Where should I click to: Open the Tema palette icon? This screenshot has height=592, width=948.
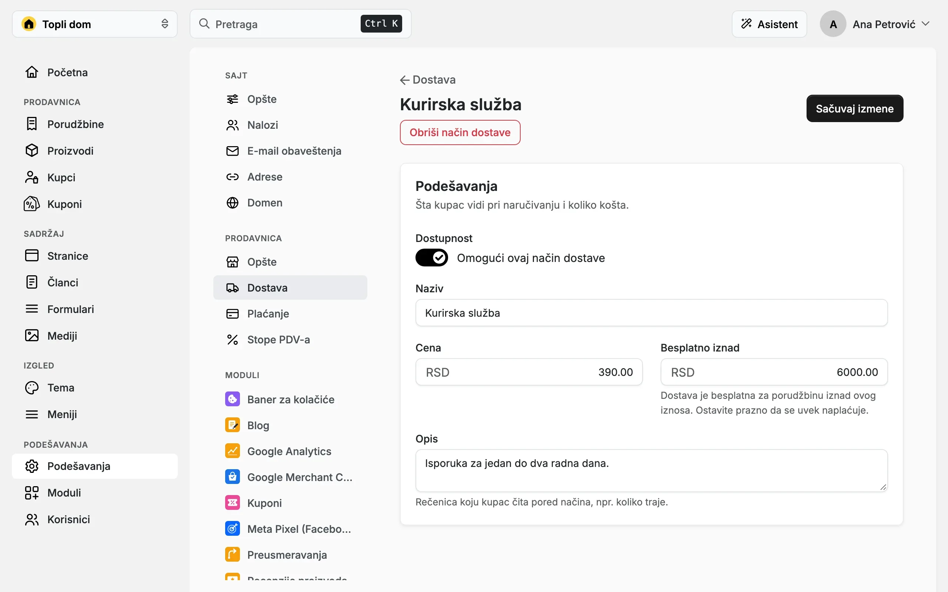tap(32, 387)
